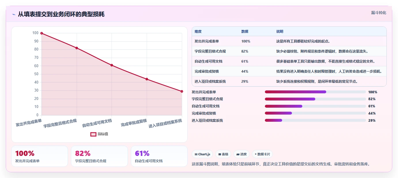This screenshot has height=178, width=398.
Task: Click x-axis label 发出并完成表单 under the chart
Action: (29, 123)
